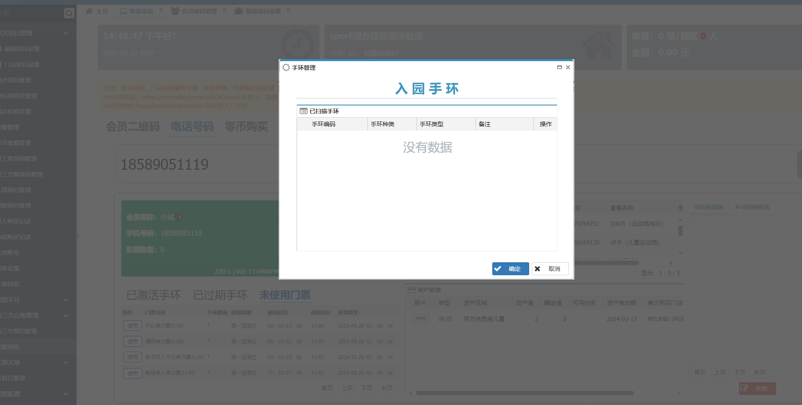Close the 基础项目设置 tab

pyautogui.click(x=289, y=10)
